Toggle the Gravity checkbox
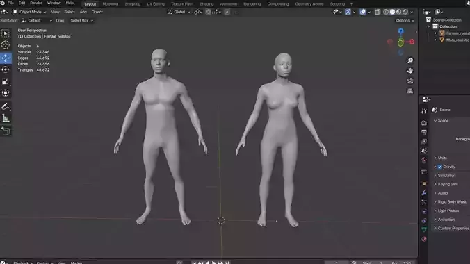 pyautogui.click(x=440, y=167)
